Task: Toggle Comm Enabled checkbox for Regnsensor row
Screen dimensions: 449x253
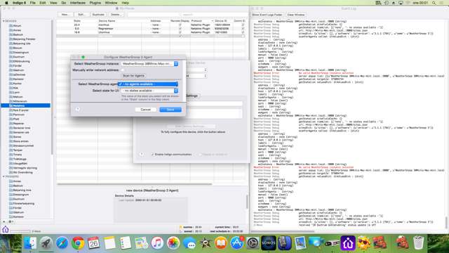Action: (243, 29)
